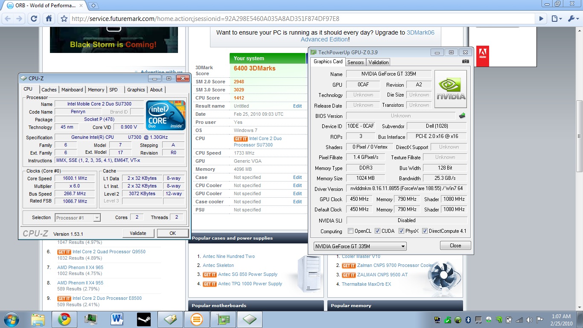
Task: Click the GPU-Z BIOS save chip icon
Action: (x=462, y=116)
